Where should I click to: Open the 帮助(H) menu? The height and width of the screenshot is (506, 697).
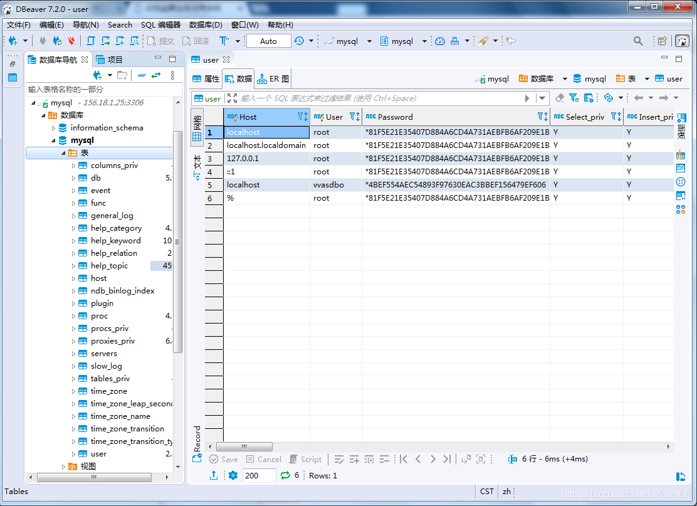pos(280,25)
